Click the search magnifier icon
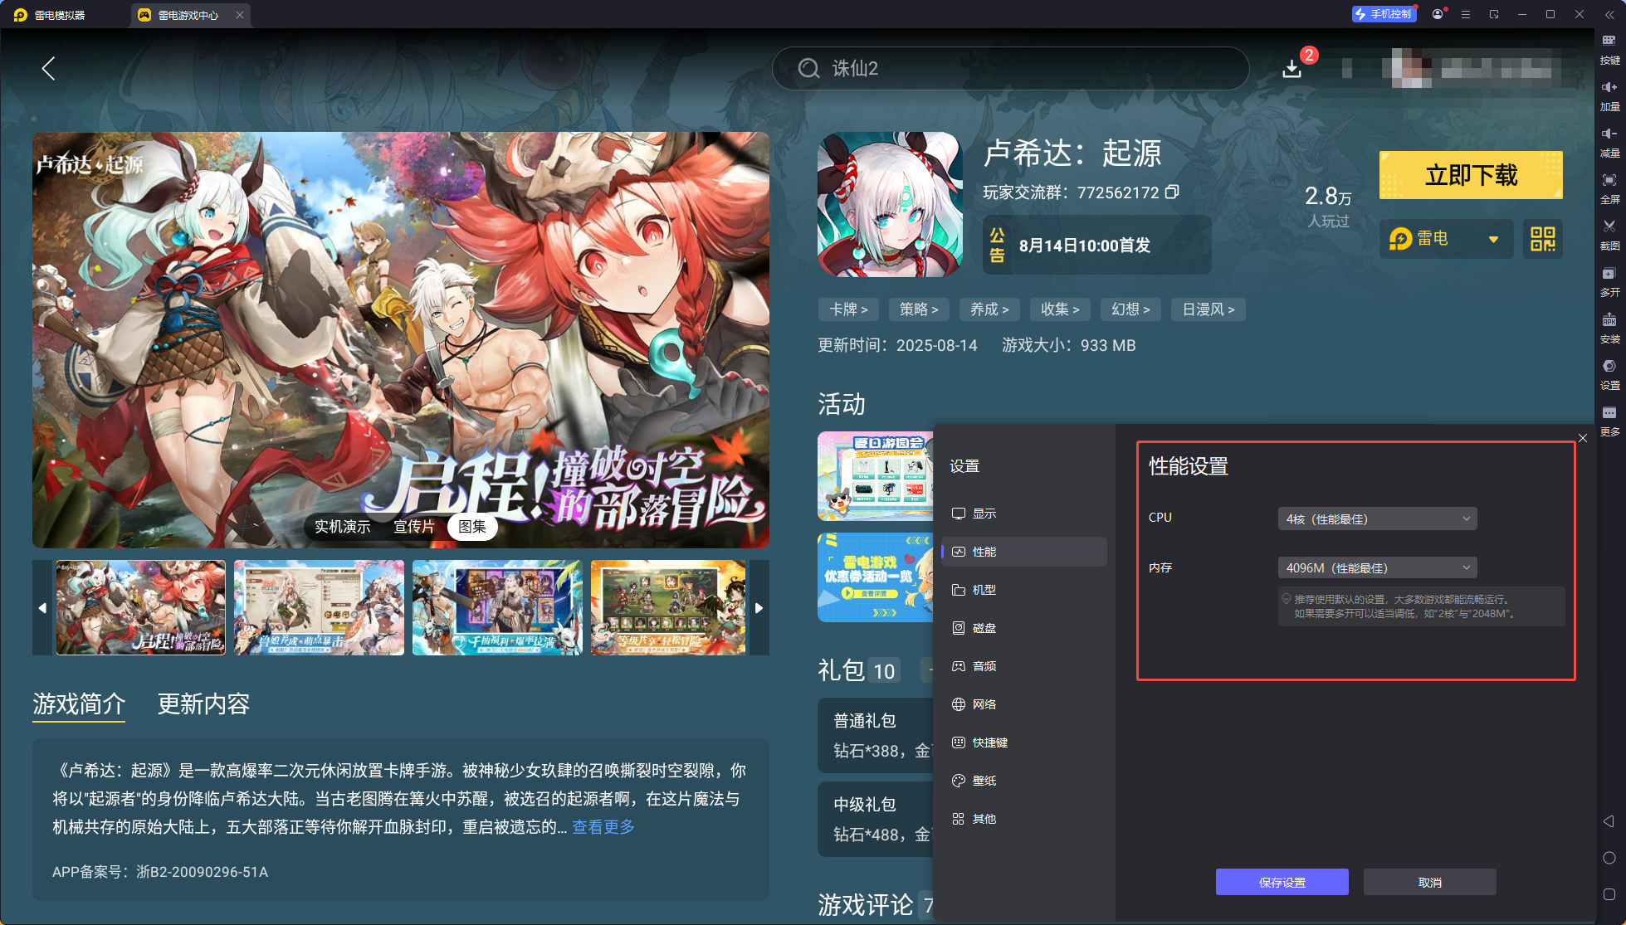Image resolution: width=1626 pixels, height=925 pixels. coord(808,68)
